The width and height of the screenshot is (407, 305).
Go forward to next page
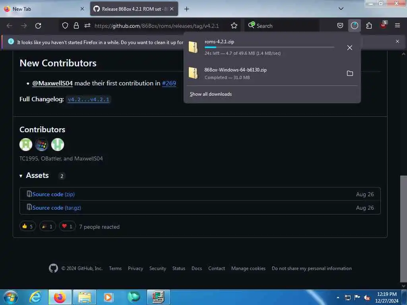pyautogui.click(x=23, y=26)
